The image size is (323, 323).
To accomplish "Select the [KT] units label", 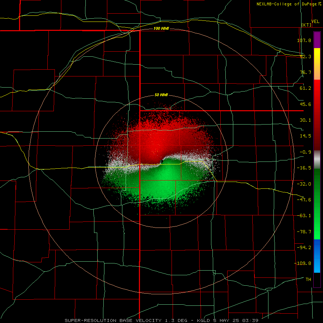I will 306,25.
